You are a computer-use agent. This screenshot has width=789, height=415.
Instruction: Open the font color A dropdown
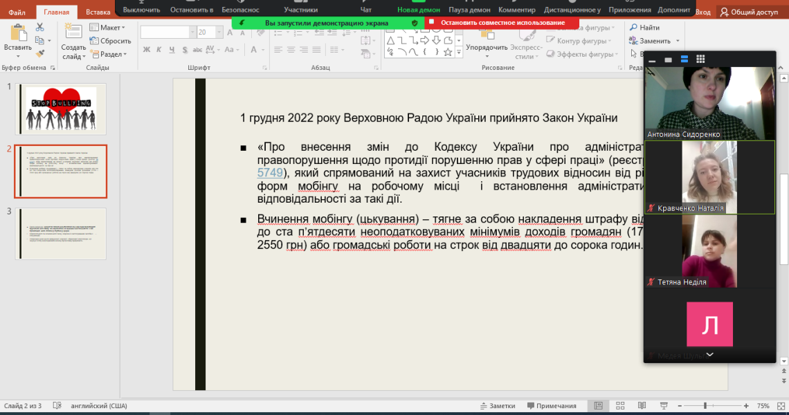point(257,49)
